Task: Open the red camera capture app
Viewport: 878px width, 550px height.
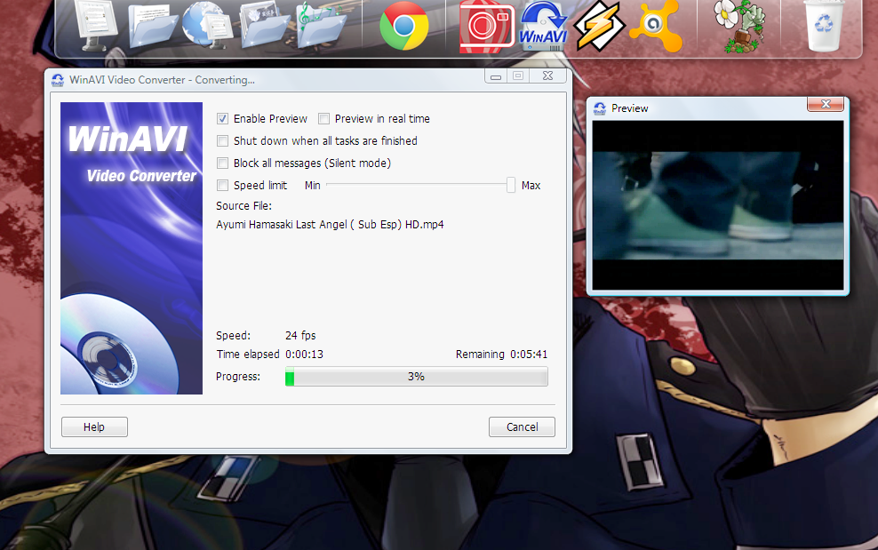Action: pyautogui.click(x=484, y=27)
